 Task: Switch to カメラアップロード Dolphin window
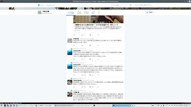(25, 106)
